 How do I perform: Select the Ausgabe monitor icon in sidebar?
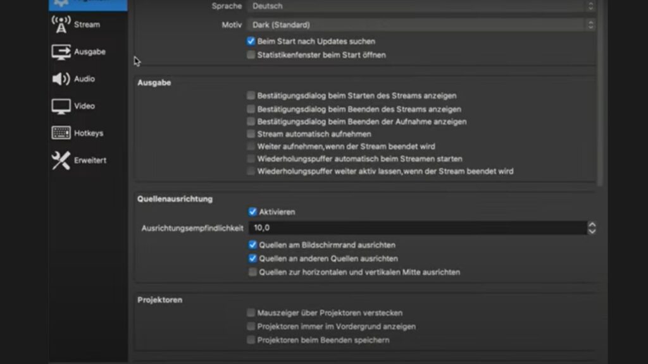tap(61, 52)
